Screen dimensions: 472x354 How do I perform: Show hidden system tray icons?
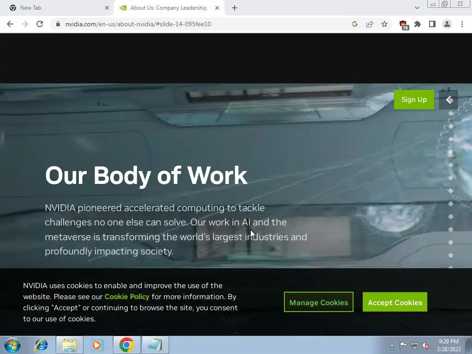392,345
